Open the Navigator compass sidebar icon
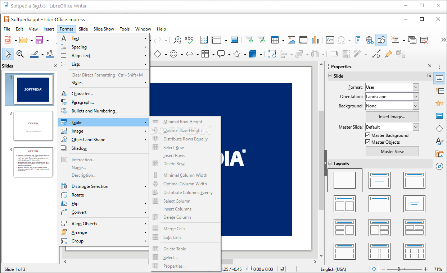 pos(439,166)
